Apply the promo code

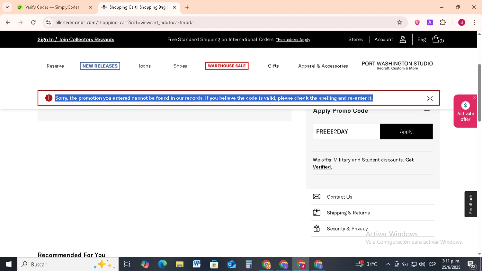click(406, 131)
